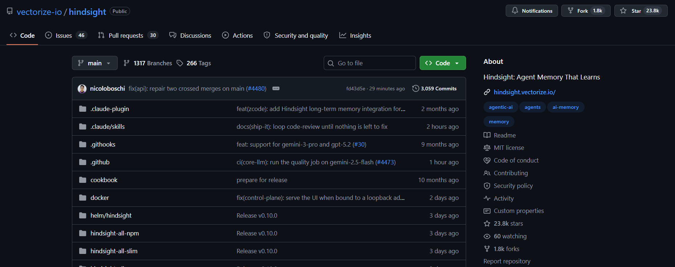Select the ai-memory topic tag

(x=566, y=107)
